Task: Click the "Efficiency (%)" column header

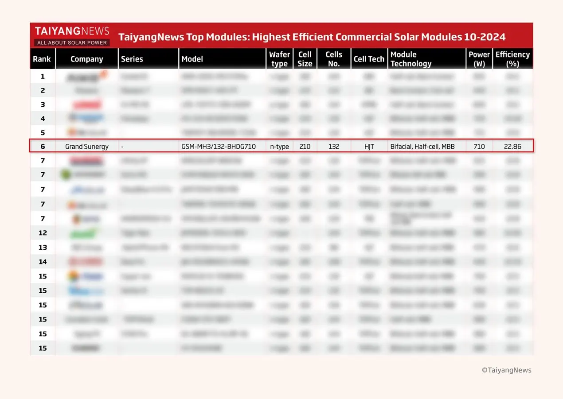Action: click(x=512, y=59)
